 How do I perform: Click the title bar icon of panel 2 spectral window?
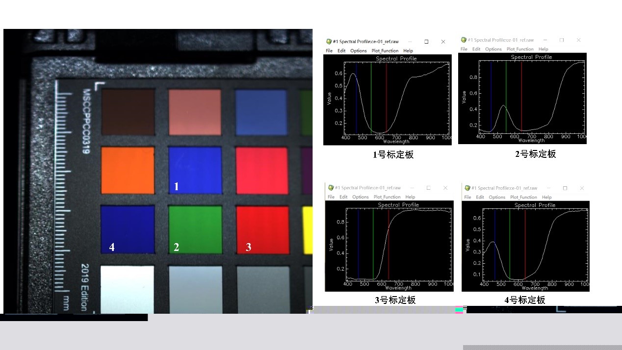464,40
